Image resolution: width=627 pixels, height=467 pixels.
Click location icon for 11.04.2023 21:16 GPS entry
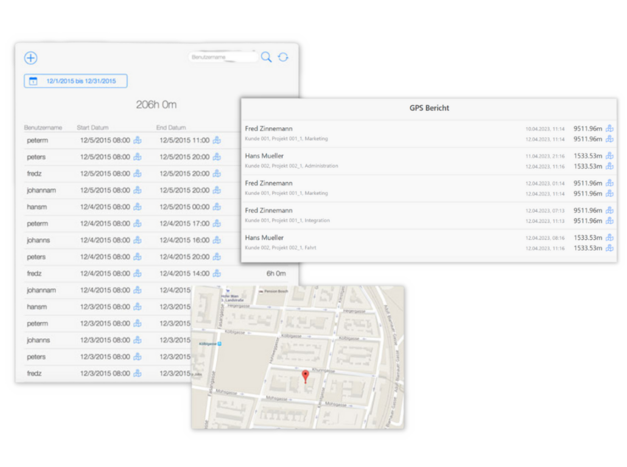[x=609, y=156]
